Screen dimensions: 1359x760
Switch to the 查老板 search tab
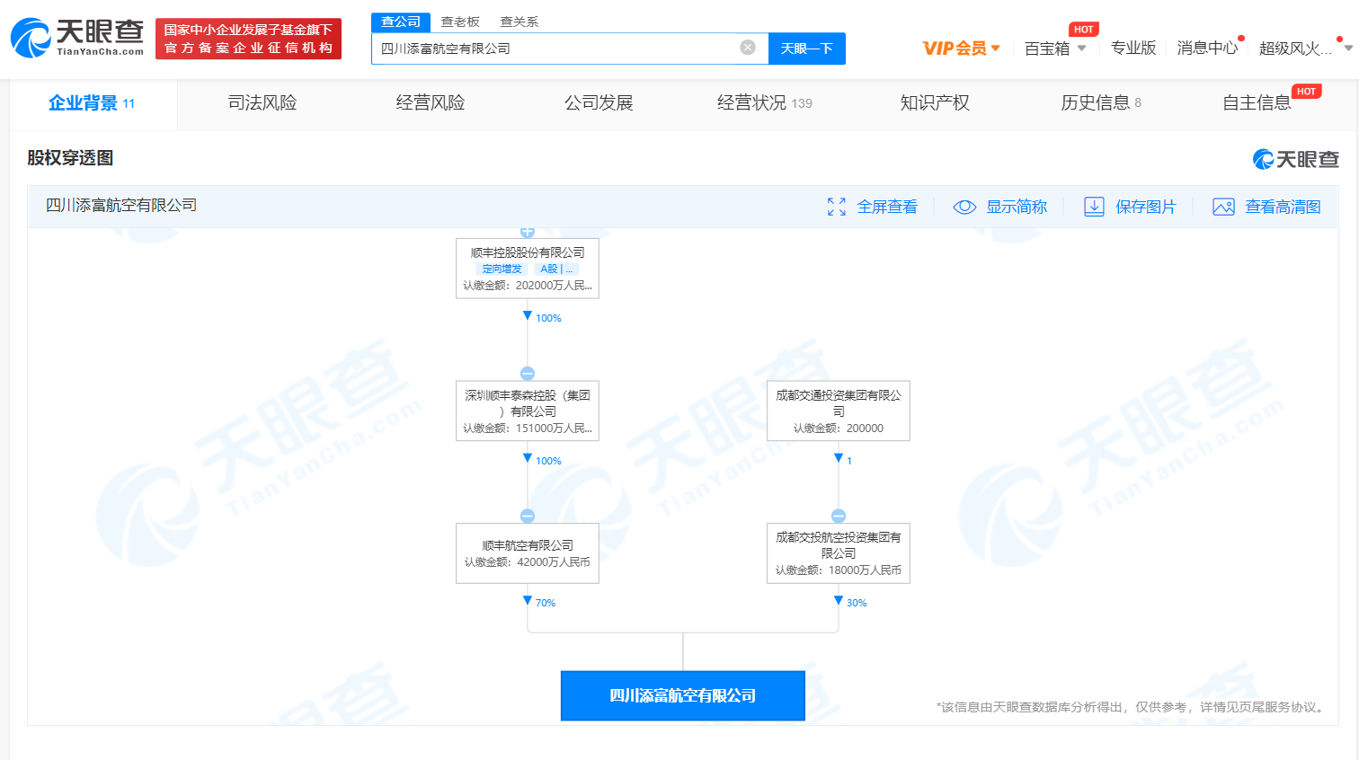(x=460, y=22)
